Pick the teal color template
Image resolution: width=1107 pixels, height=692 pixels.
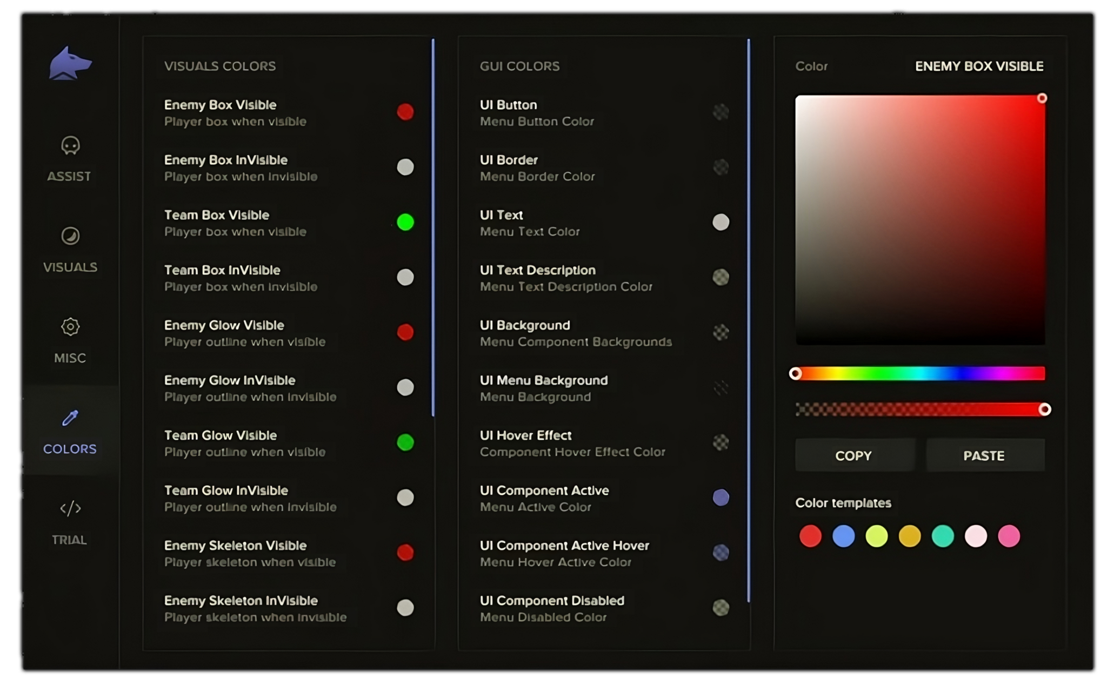click(942, 536)
